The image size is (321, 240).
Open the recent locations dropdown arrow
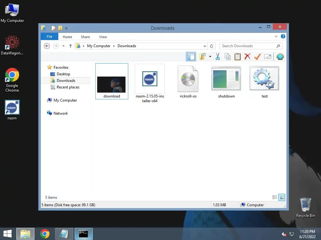pos(63,46)
